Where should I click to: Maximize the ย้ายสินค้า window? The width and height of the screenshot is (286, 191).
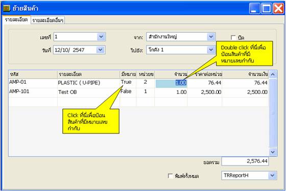[x=267, y=8]
